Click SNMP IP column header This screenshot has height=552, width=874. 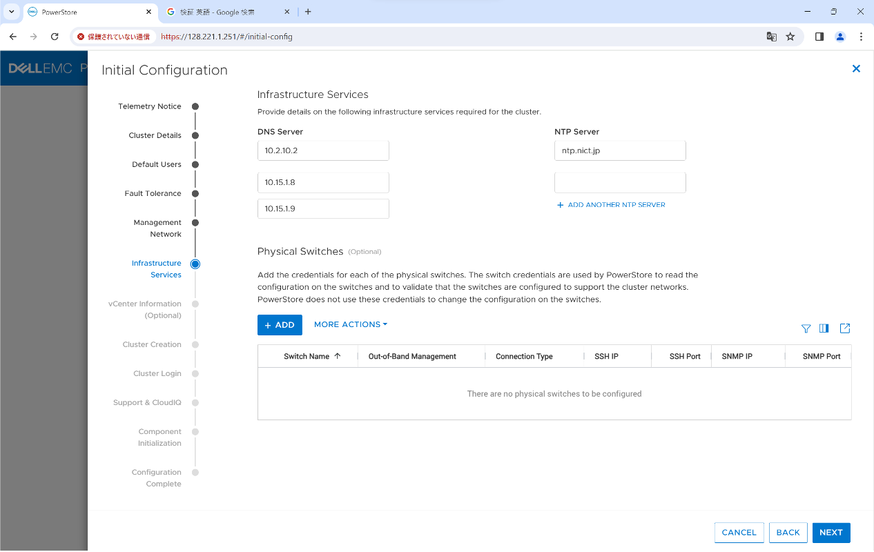pos(737,356)
